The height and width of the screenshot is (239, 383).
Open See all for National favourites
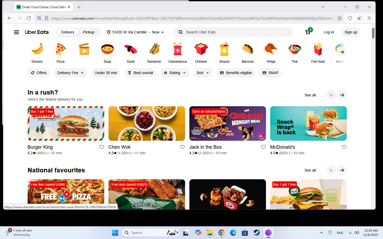[310, 170]
